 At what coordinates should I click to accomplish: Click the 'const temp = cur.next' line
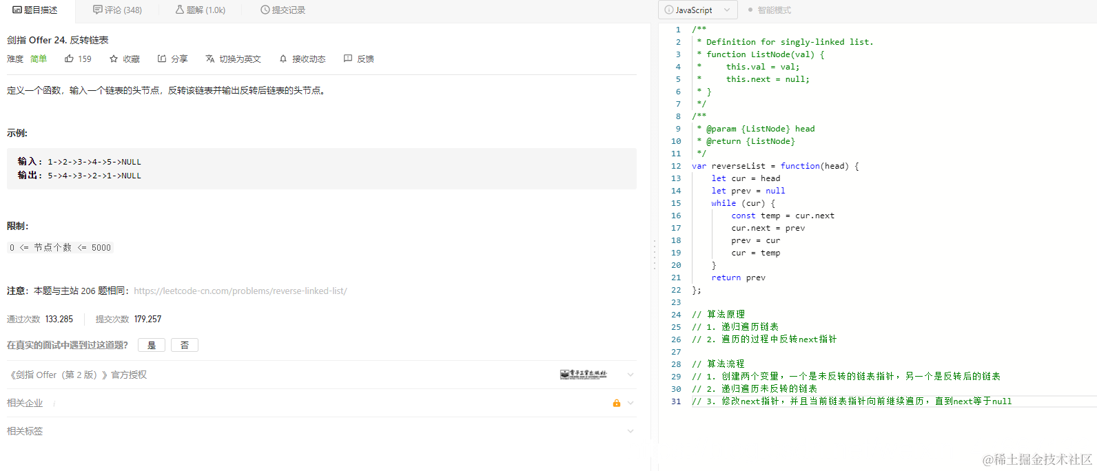coord(783,216)
